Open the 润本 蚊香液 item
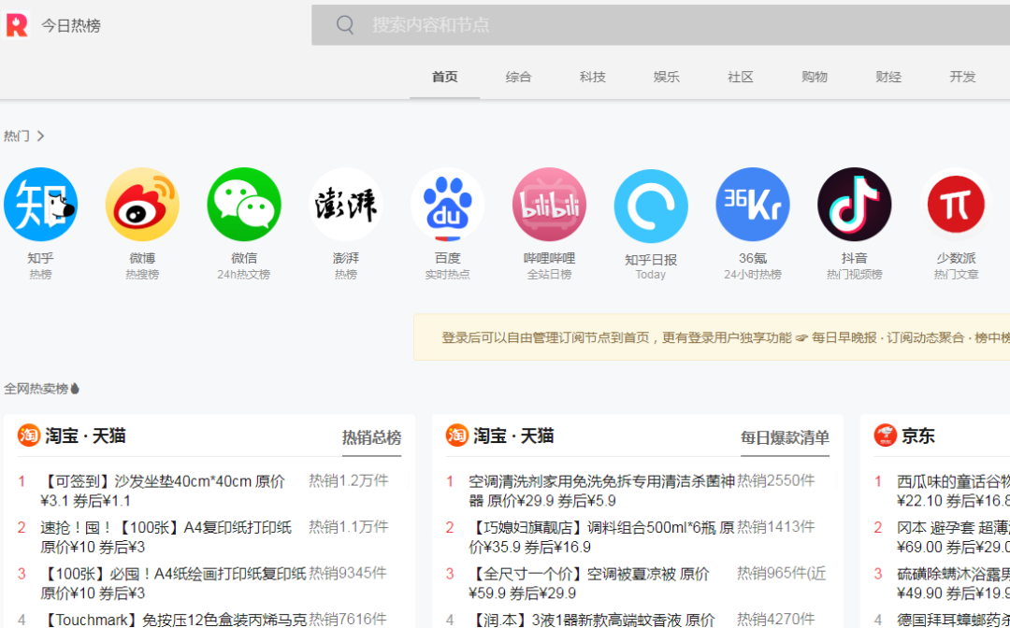Screen dimensions: 1010x628 pos(592,620)
